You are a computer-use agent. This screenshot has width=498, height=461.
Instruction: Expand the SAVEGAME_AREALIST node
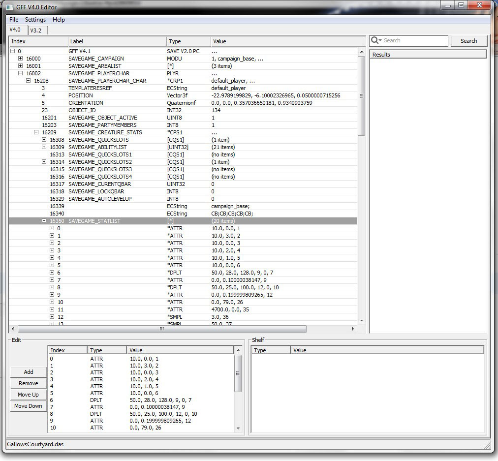21,66
